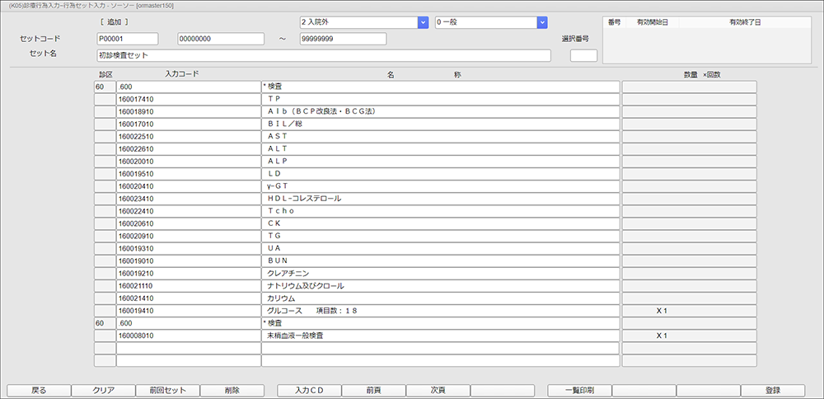Click the 戻る button

tap(38, 390)
